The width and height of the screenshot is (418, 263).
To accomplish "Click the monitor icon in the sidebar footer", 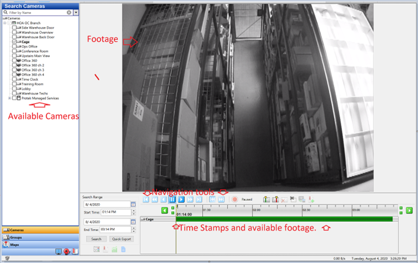I will click(x=59, y=252).
